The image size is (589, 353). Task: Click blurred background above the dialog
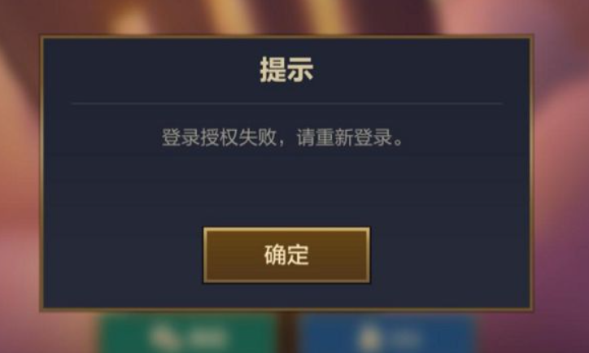pos(286,16)
